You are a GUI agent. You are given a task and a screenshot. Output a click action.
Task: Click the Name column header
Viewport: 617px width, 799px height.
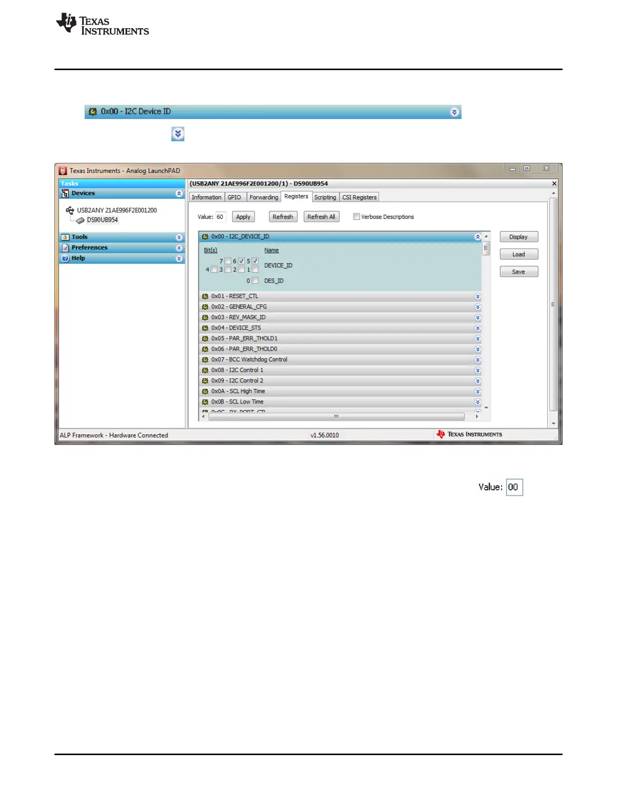coord(271,250)
